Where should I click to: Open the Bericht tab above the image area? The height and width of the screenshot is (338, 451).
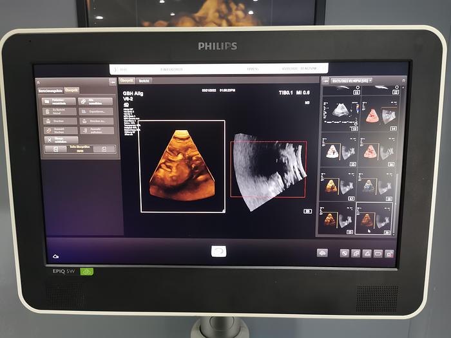pyautogui.click(x=144, y=81)
